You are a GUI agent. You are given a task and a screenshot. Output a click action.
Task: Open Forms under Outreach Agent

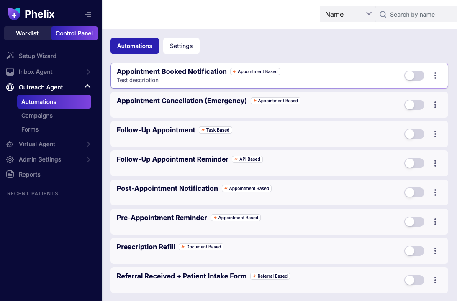(30, 129)
